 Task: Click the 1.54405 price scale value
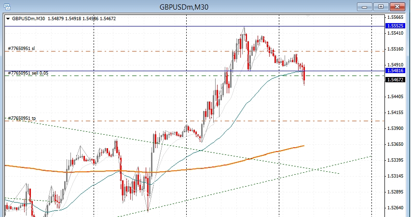(395, 97)
